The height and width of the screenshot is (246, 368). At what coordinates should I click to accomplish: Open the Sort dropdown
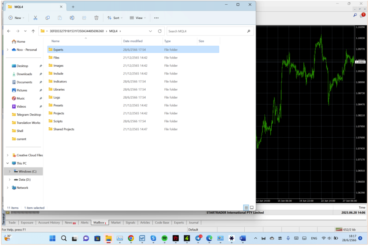pos(115,18)
